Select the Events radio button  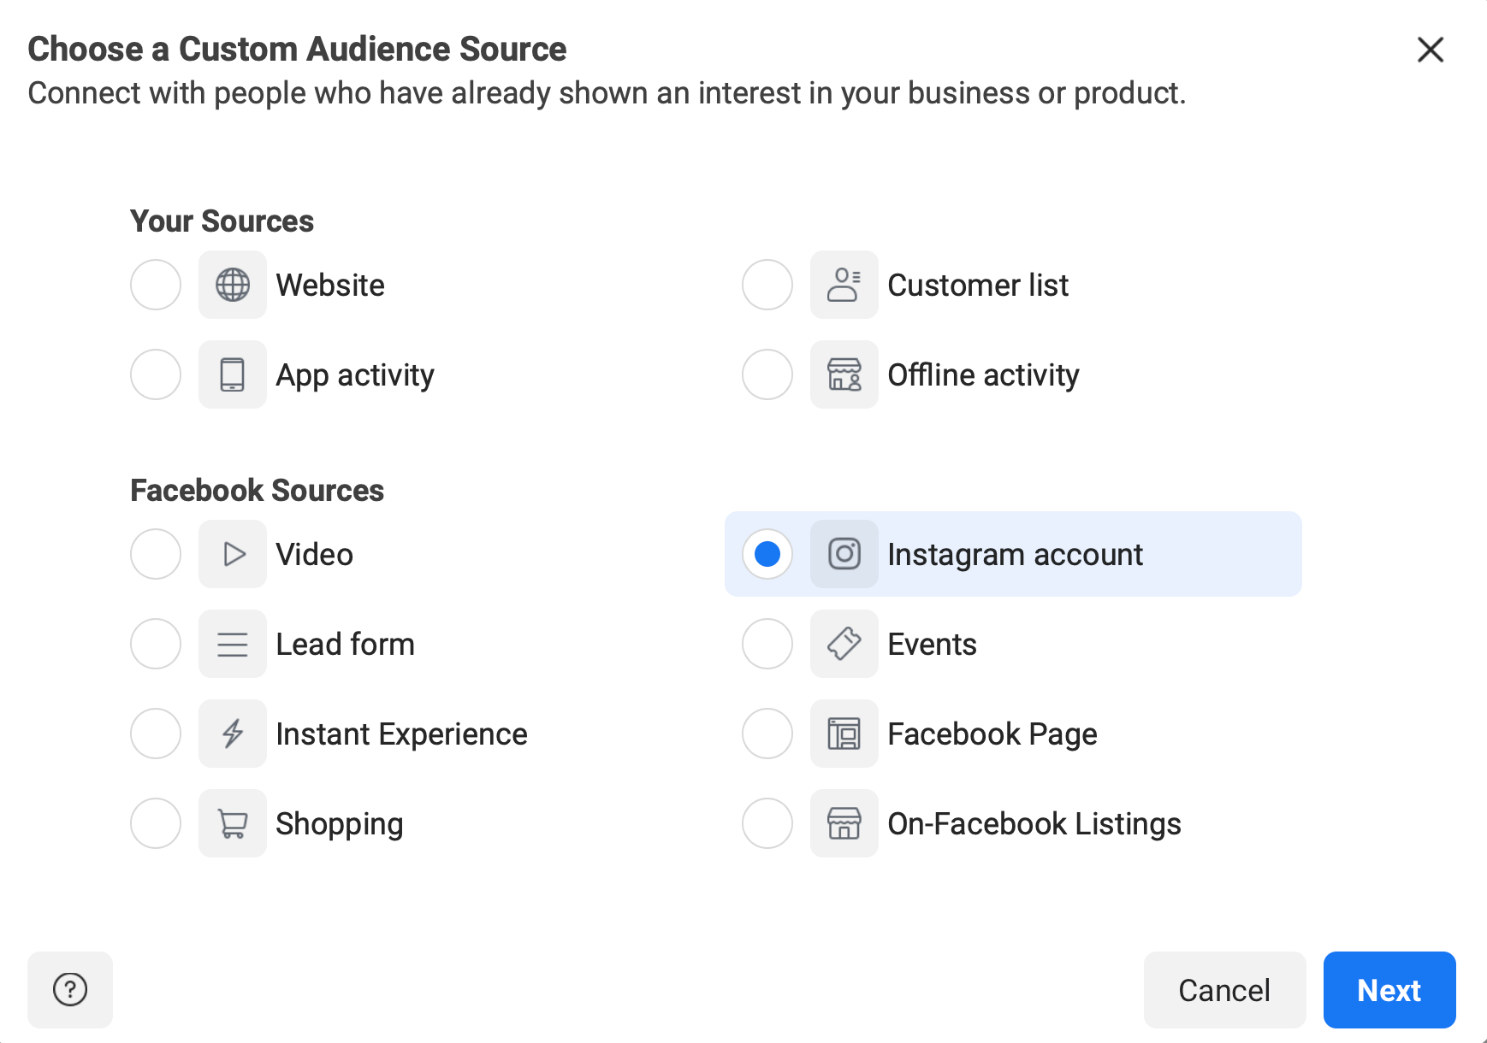767,644
